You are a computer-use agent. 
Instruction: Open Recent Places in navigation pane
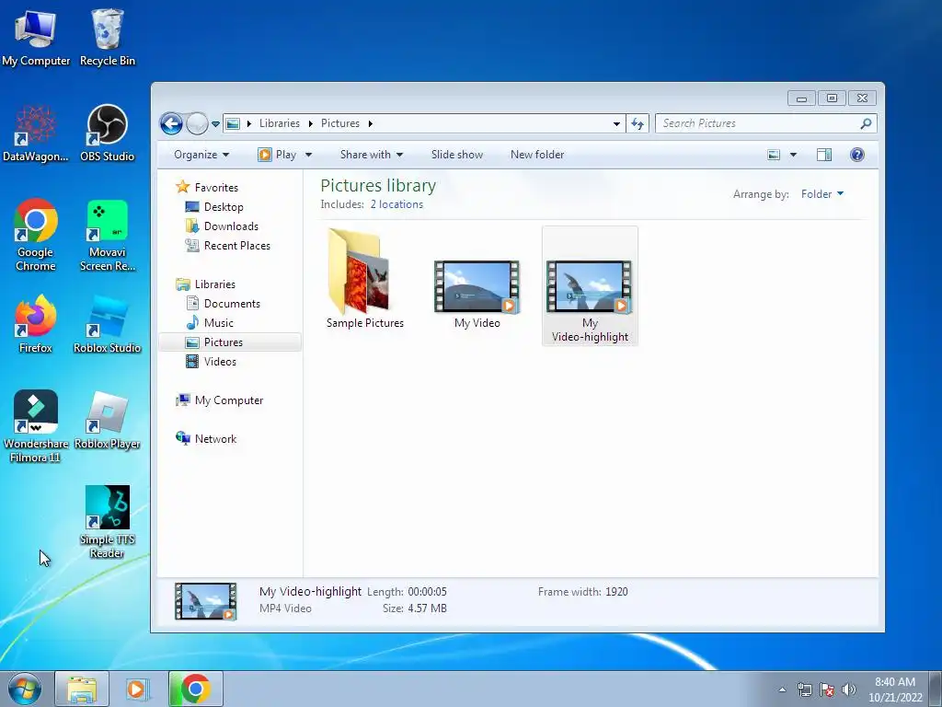point(228,245)
